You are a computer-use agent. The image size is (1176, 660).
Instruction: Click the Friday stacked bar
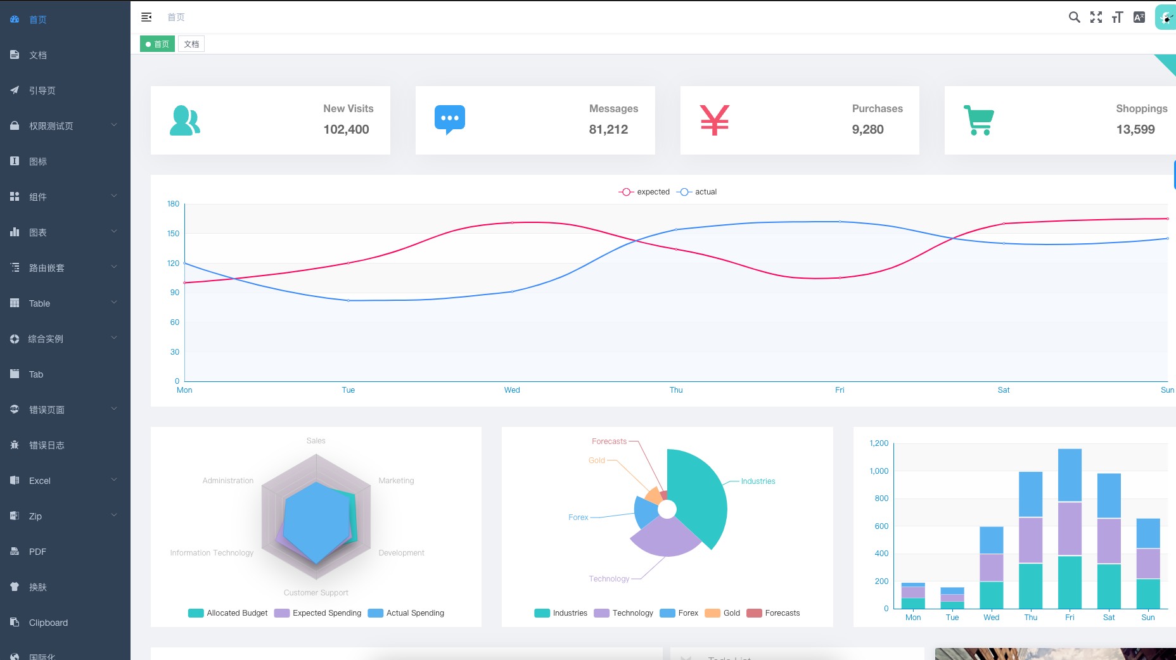1070,528
